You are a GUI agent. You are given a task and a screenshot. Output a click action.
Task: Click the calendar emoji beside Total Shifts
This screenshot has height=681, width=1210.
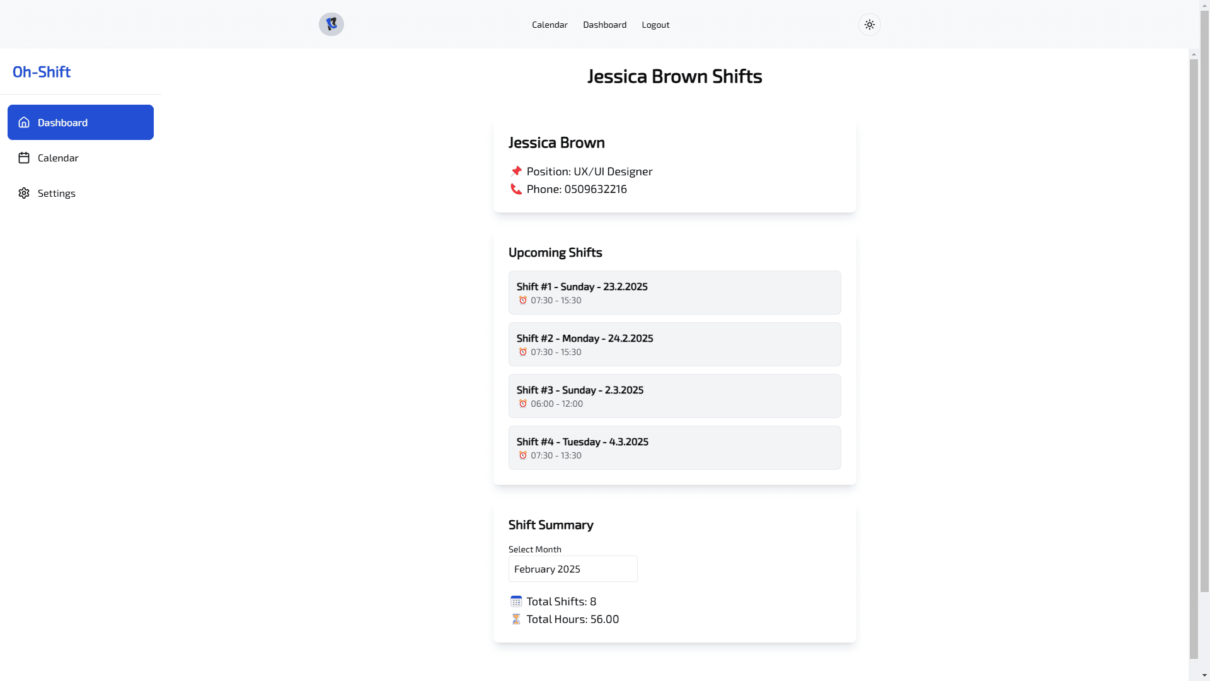516,601
